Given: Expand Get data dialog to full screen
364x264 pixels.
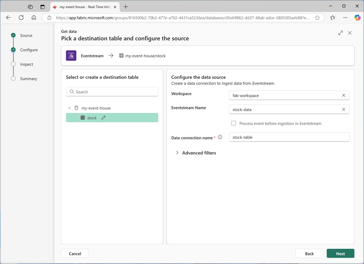Looking at the screenshot, I should tap(340, 33).
